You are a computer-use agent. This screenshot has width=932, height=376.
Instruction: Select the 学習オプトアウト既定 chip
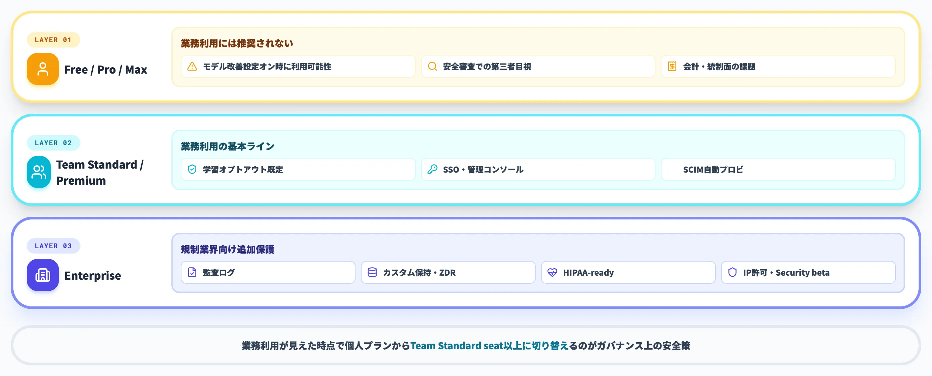(298, 169)
